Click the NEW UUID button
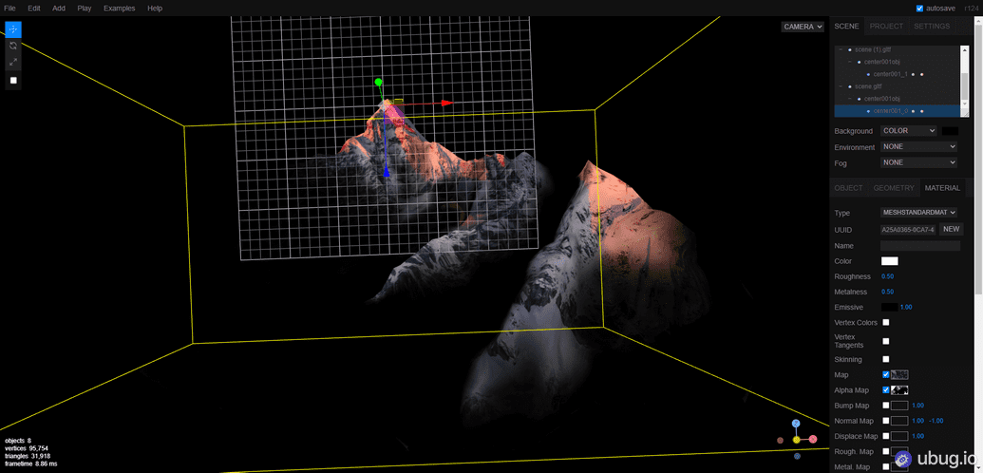Image resolution: width=983 pixels, height=473 pixels. 951,229
